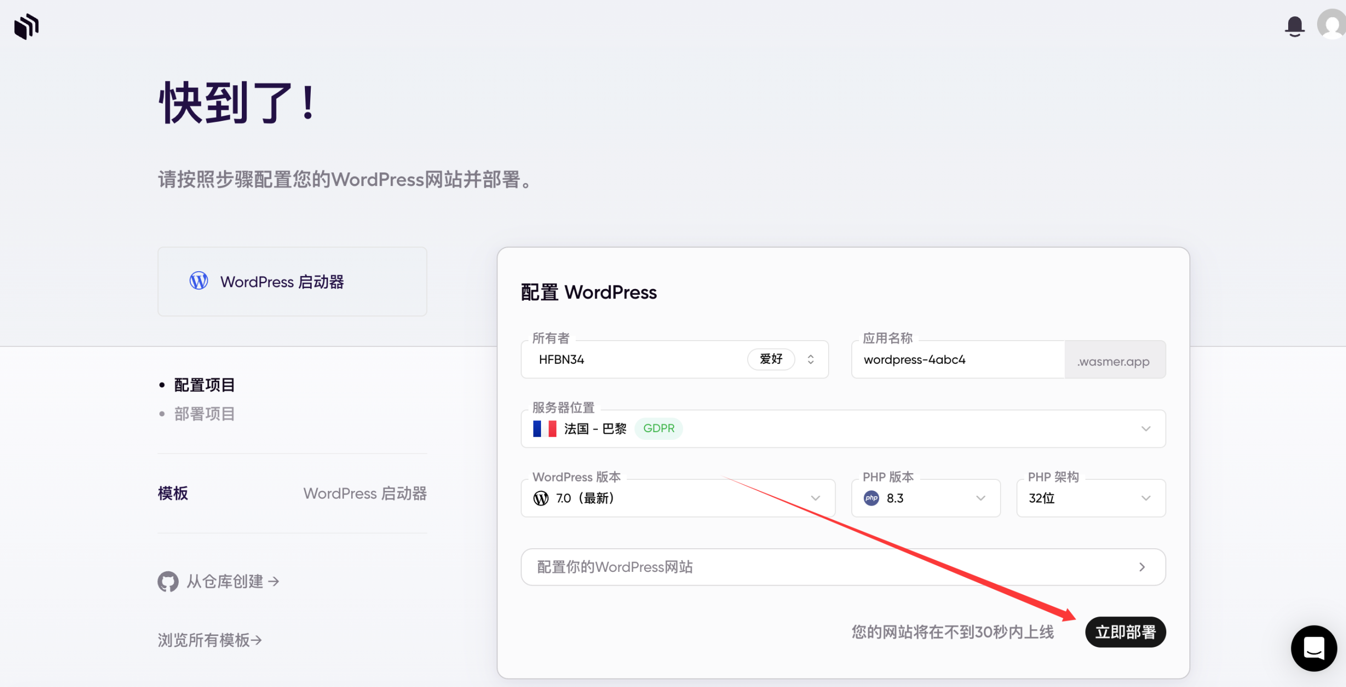Click the HFBN34 owner name

[562, 360]
